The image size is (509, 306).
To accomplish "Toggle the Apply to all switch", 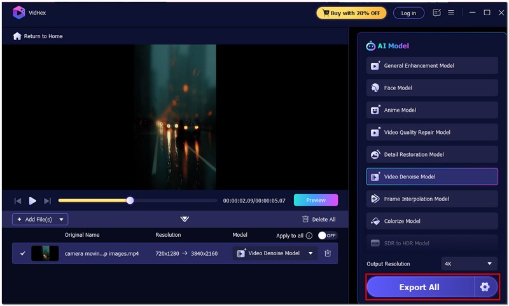I will click(327, 236).
